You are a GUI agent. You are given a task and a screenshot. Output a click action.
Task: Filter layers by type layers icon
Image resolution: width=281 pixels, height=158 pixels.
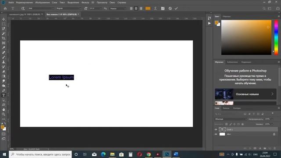[x=254, y=114]
